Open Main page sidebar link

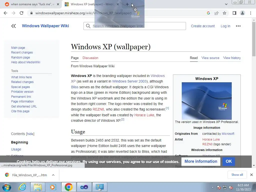click(18, 48)
